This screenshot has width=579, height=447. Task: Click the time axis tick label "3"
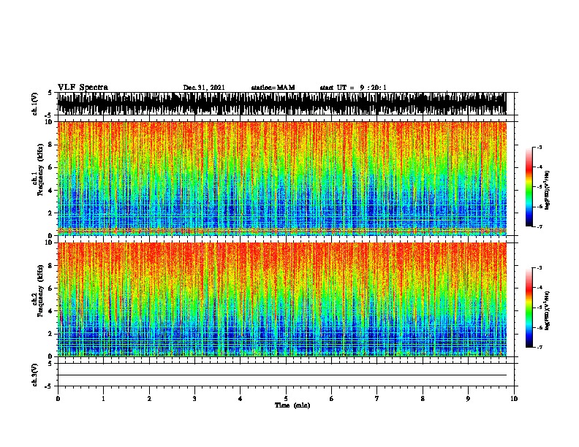[194, 399]
